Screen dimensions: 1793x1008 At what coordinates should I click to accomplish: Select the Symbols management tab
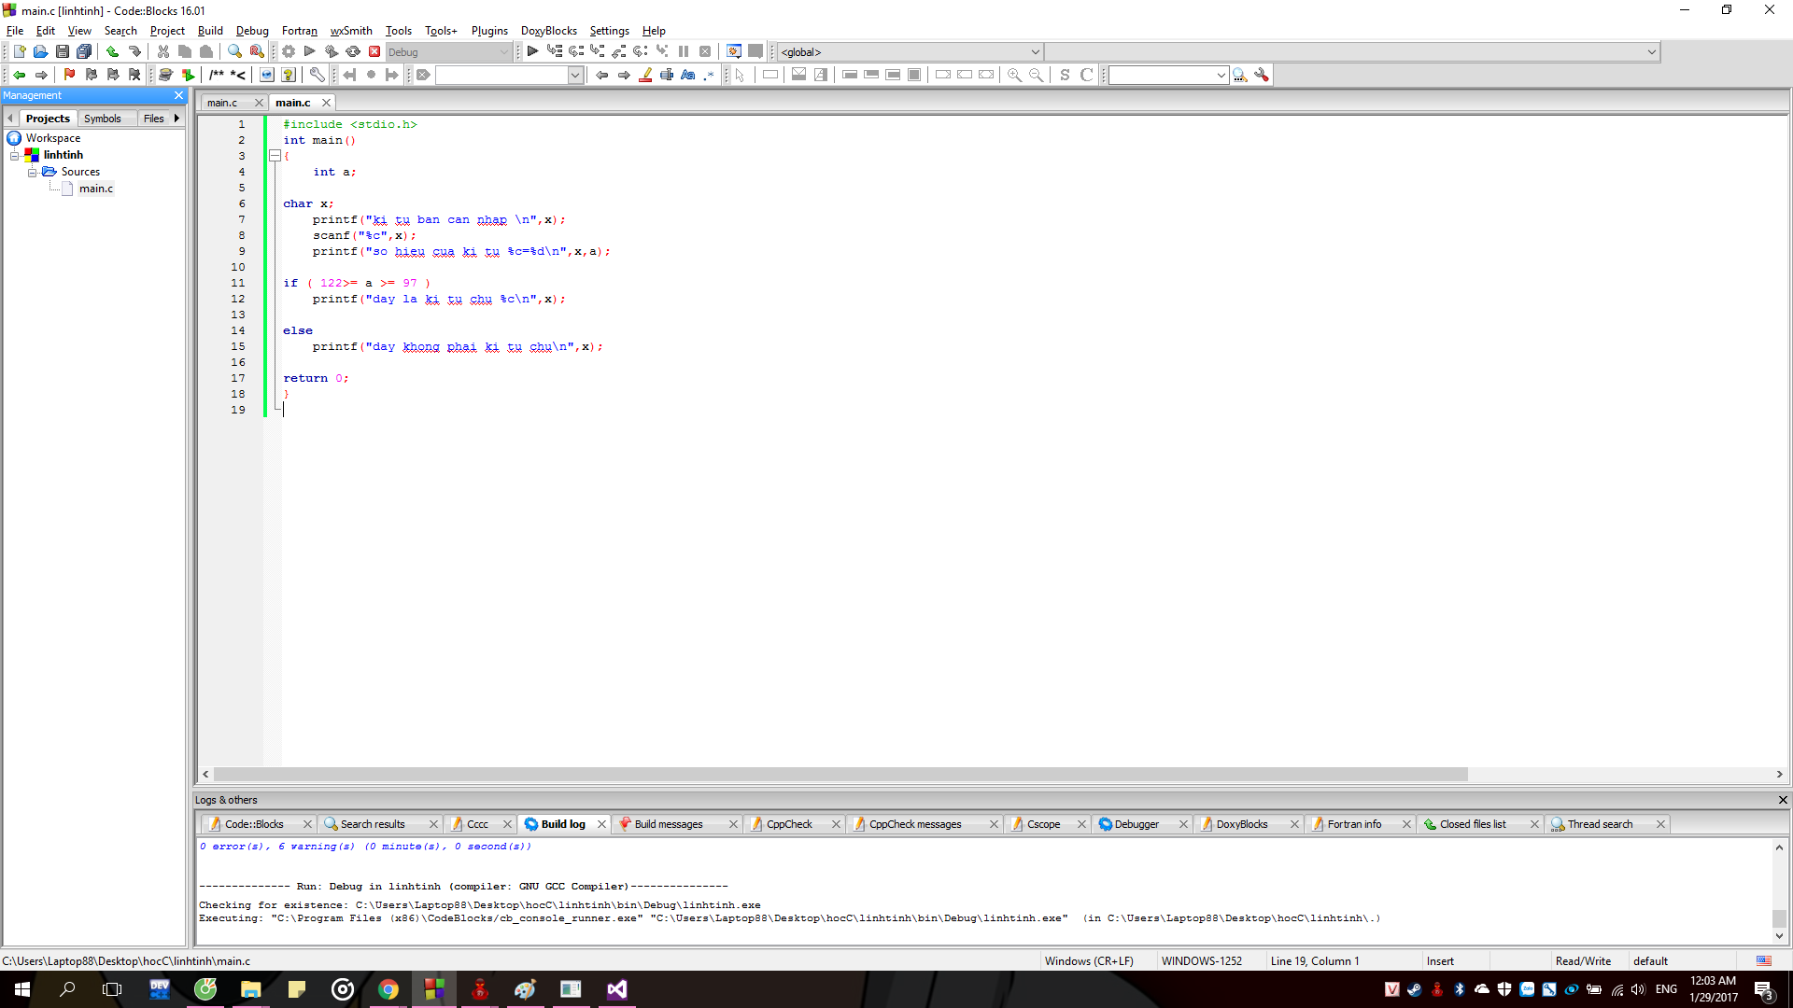[x=102, y=119]
